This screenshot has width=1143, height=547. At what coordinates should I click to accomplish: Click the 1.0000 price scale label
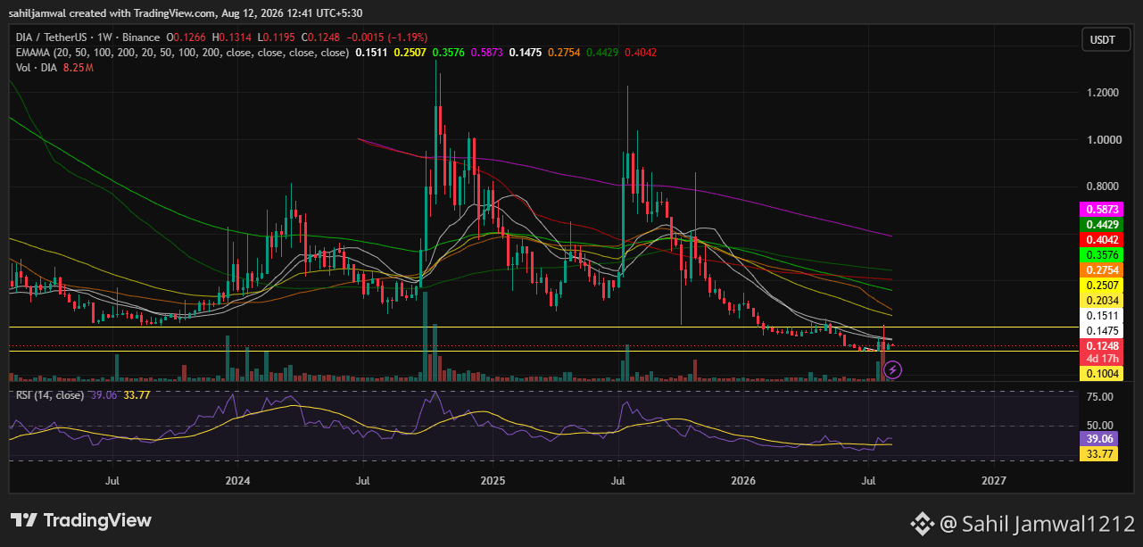pos(1106,140)
